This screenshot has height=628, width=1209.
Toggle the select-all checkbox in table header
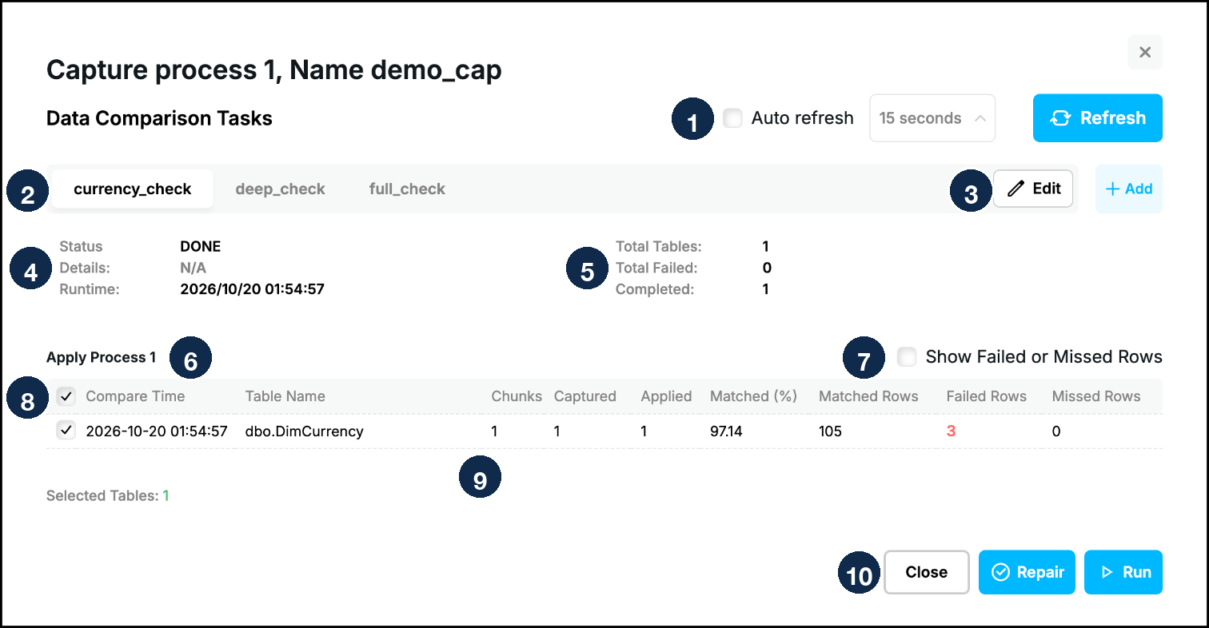pos(66,395)
